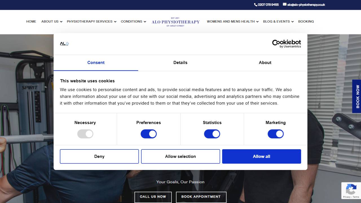Click the Preferences label text
The image size is (361, 203).
coord(149,123)
